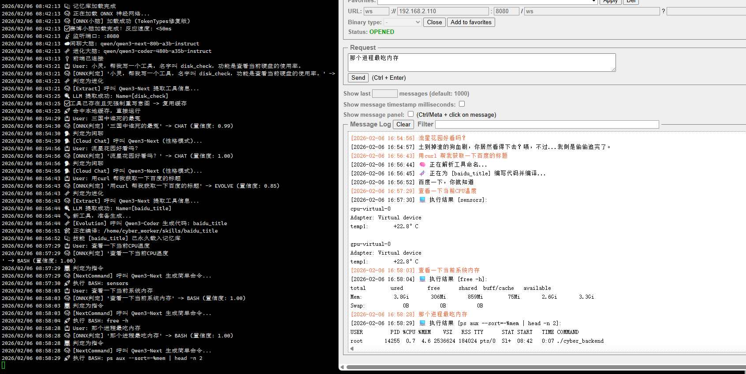Click the brain emoji in the 16:56:44 message
The height and width of the screenshot is (374, 746).
click(x=422, y=164)
